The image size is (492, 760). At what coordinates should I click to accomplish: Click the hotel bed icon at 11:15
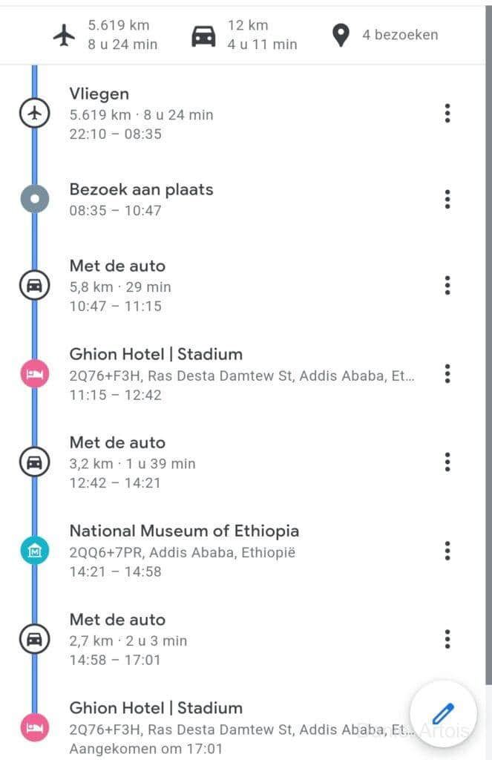pyautogui.click(x=34, y=374)
